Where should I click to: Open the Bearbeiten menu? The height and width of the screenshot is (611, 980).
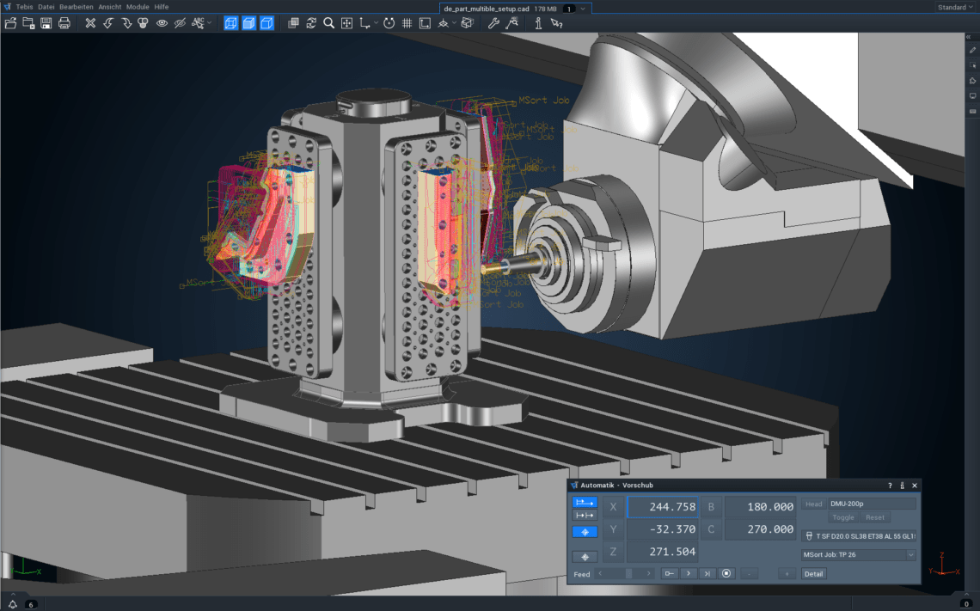[76, 6]
